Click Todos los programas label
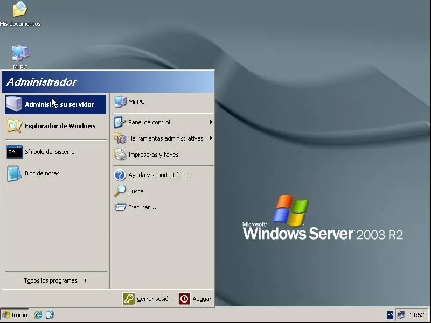 51,280
